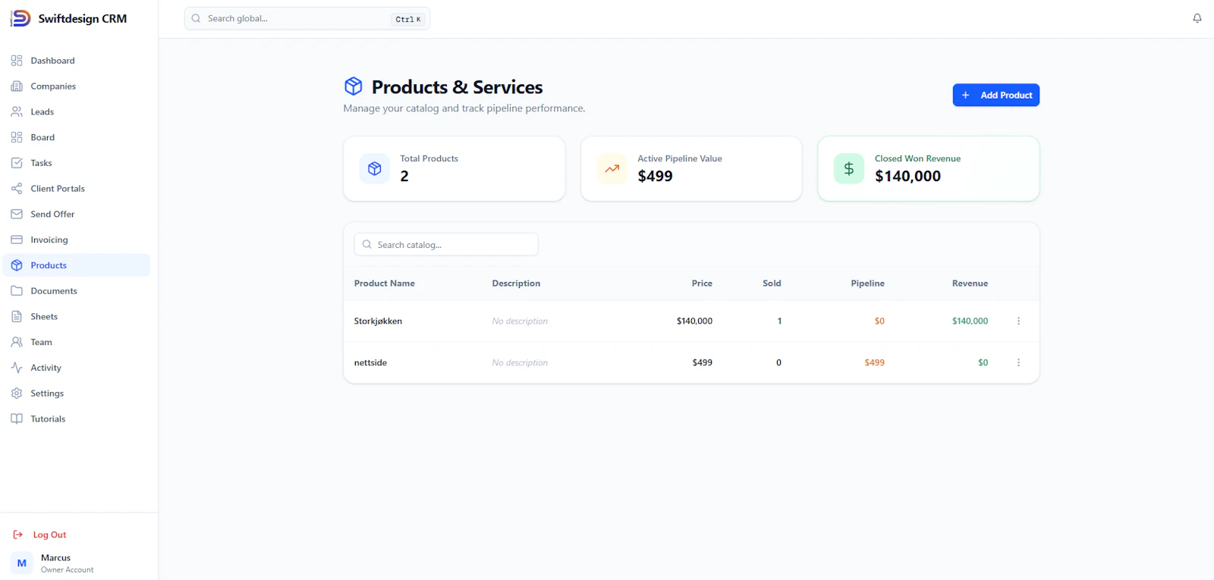Click Storkjøkken's $140,000 price cell
The width and height of the screenshot is (1214, 580).
(x=694, y=321)
